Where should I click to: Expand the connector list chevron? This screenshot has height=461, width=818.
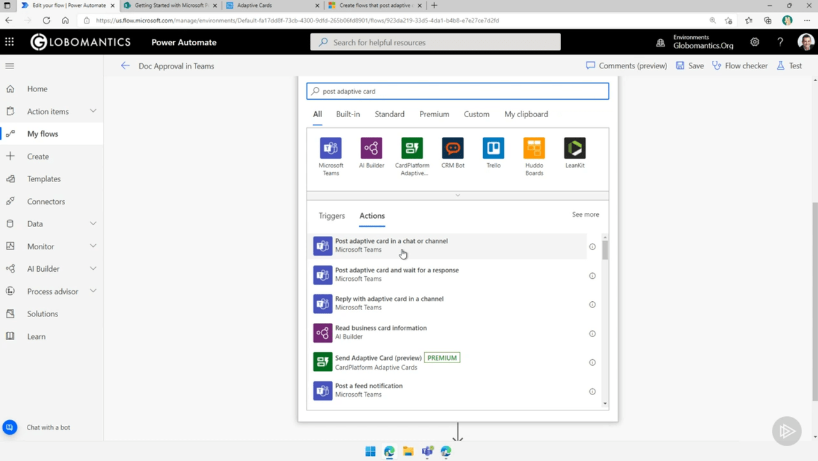click(458, 195)
